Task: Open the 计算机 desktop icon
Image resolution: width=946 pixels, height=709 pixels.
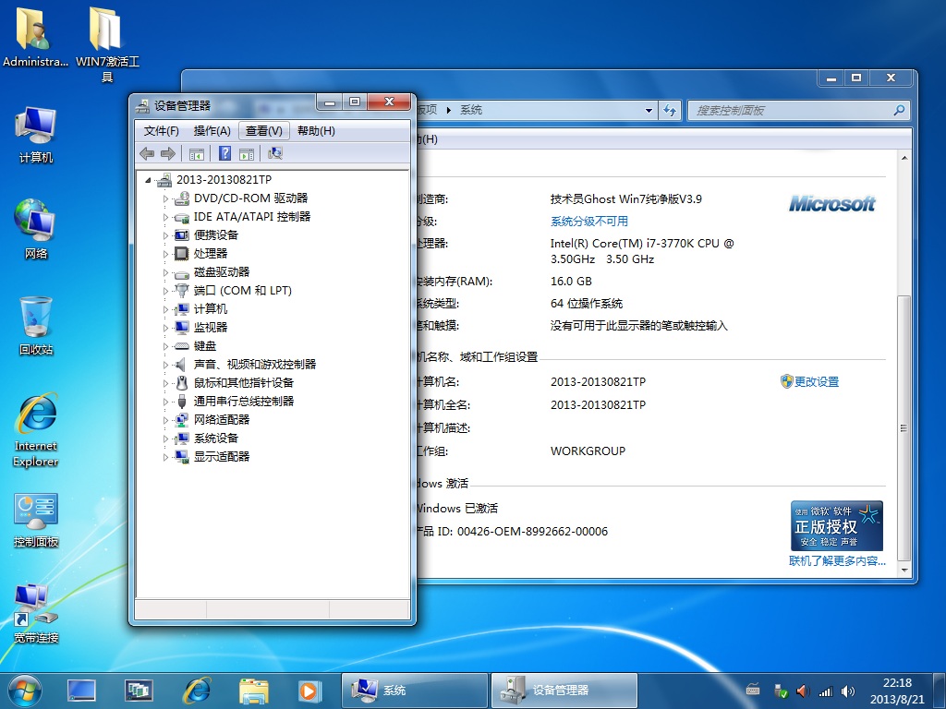Action: [36, 135]
